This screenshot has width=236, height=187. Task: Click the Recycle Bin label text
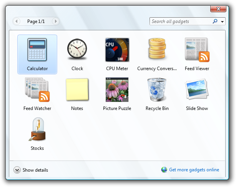click(x=157, y=108)
